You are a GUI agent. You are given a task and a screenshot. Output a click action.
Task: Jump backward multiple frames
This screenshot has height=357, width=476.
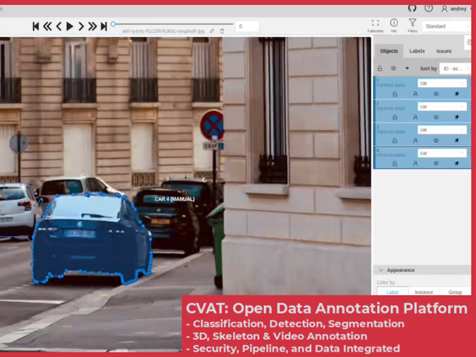click(47, 26)
